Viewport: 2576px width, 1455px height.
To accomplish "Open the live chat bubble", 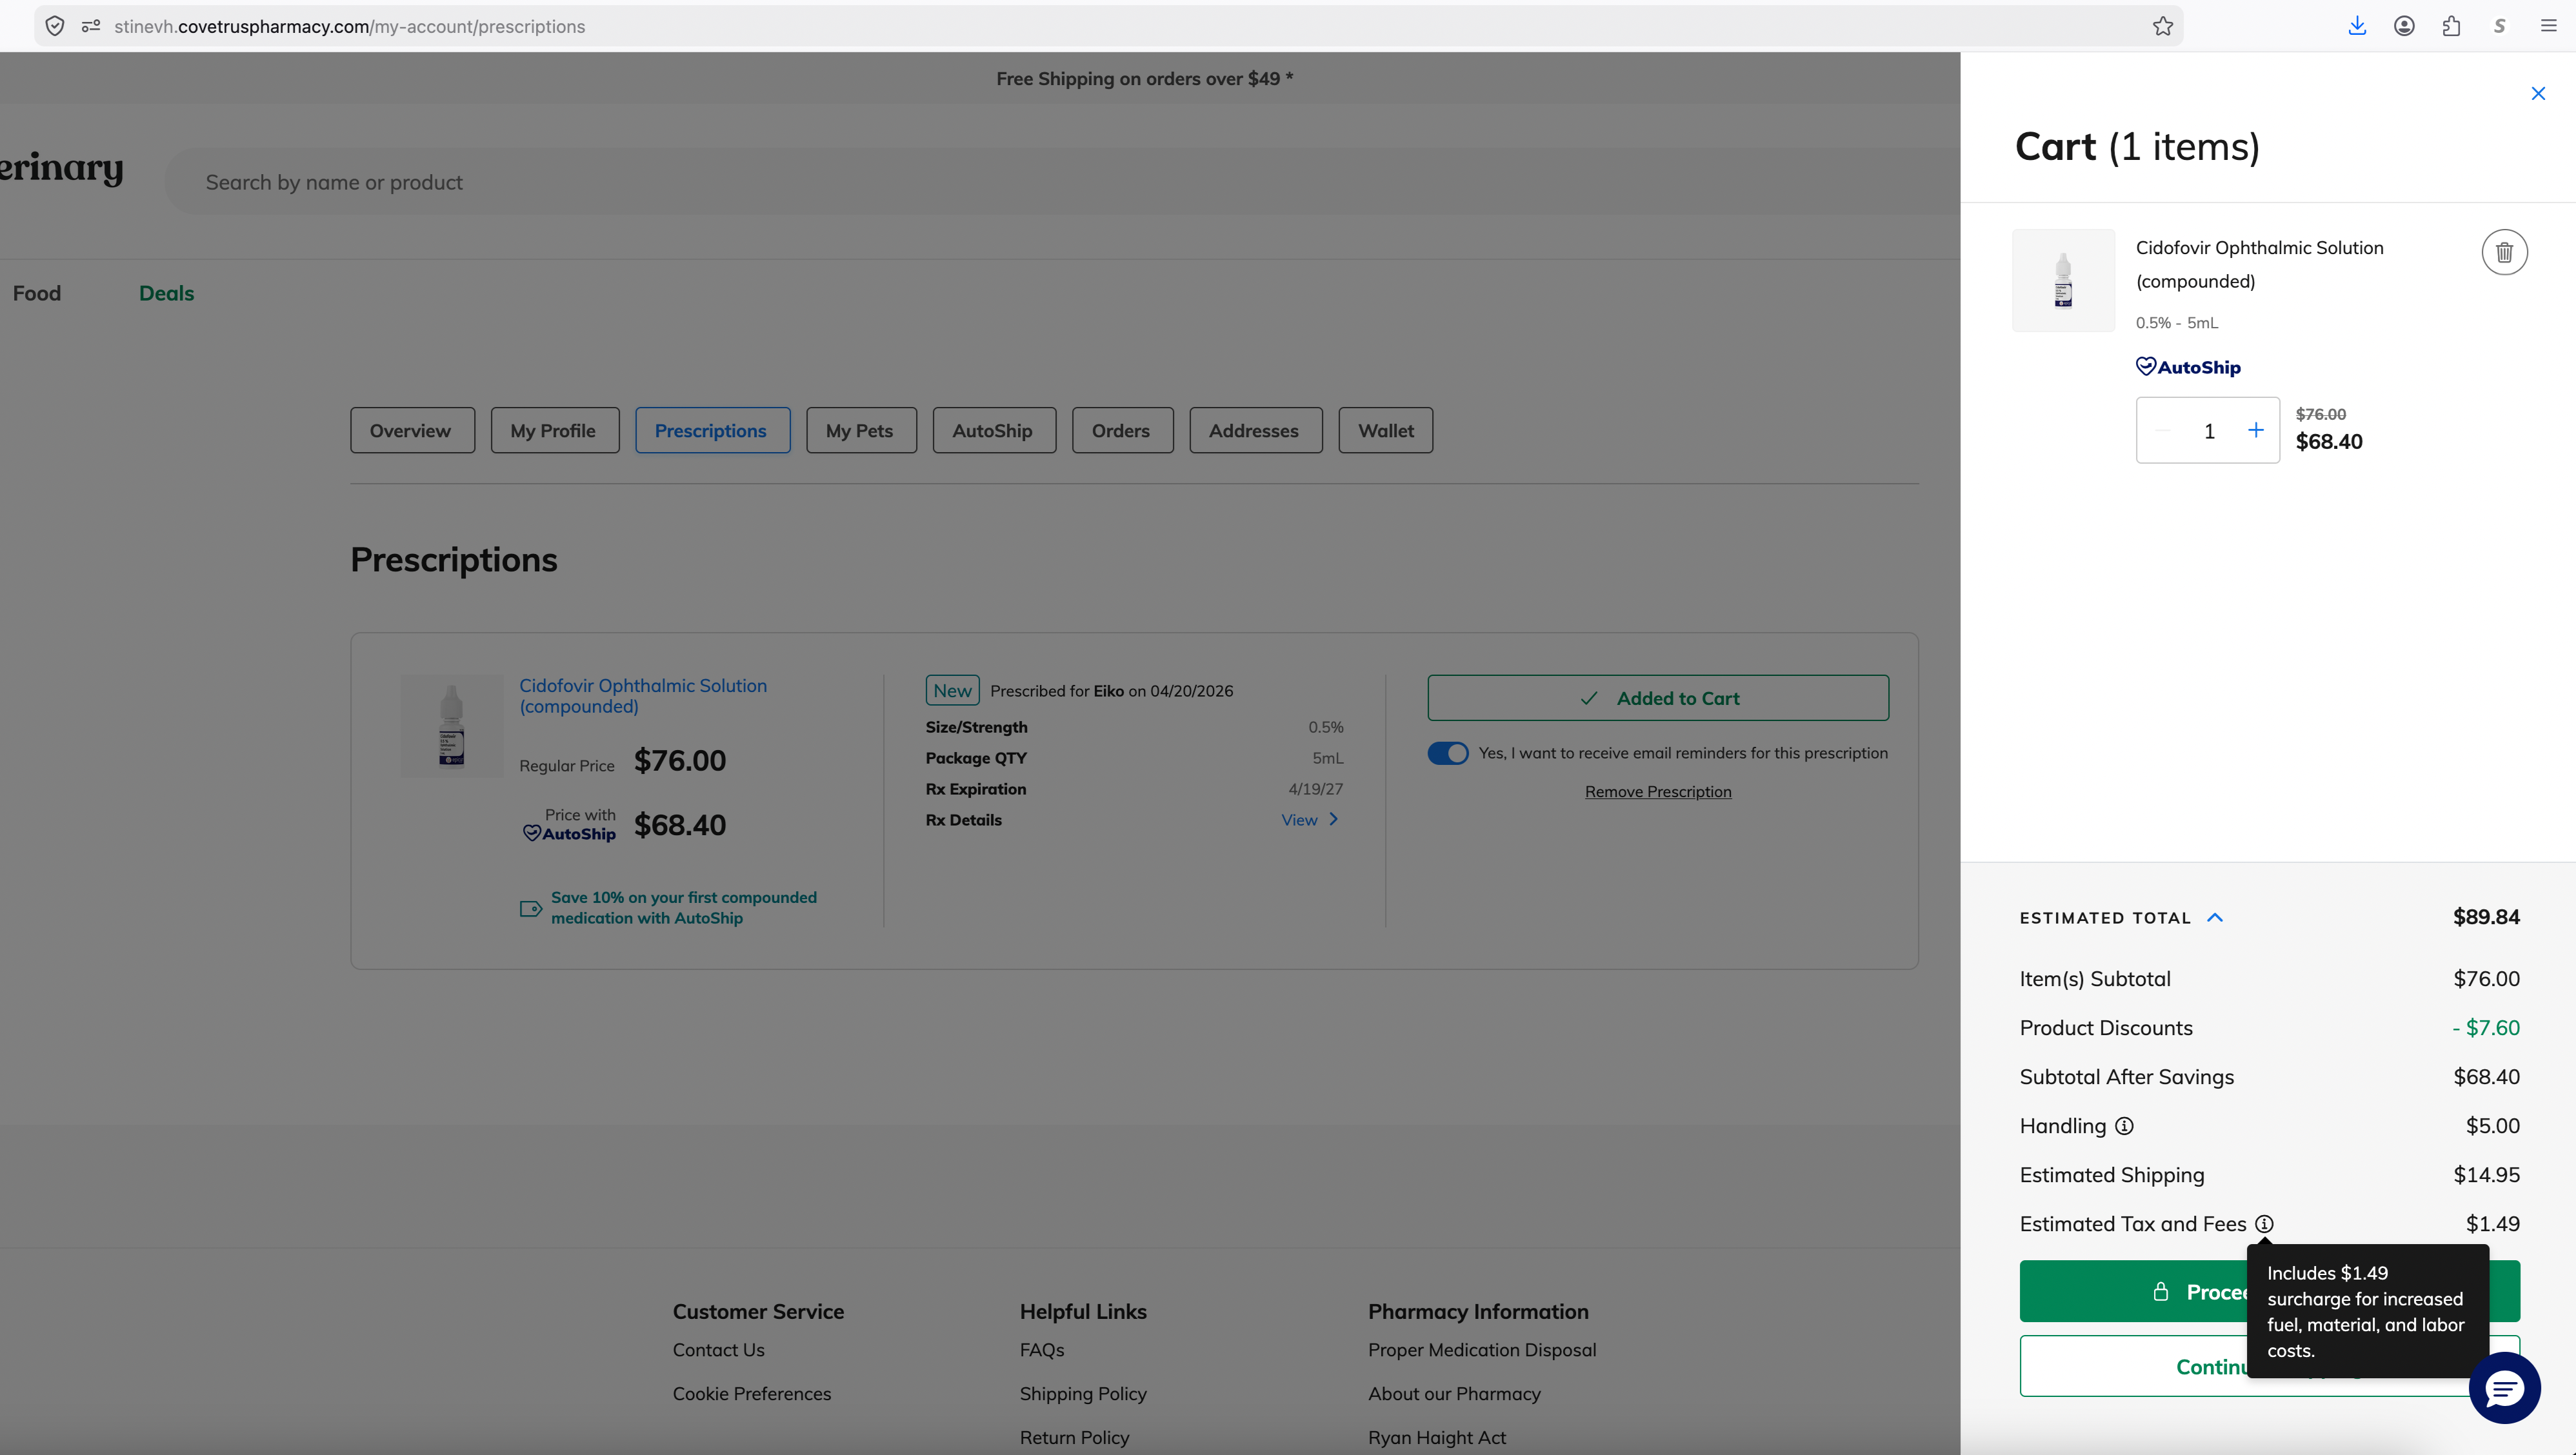I will (2504, 1388).
